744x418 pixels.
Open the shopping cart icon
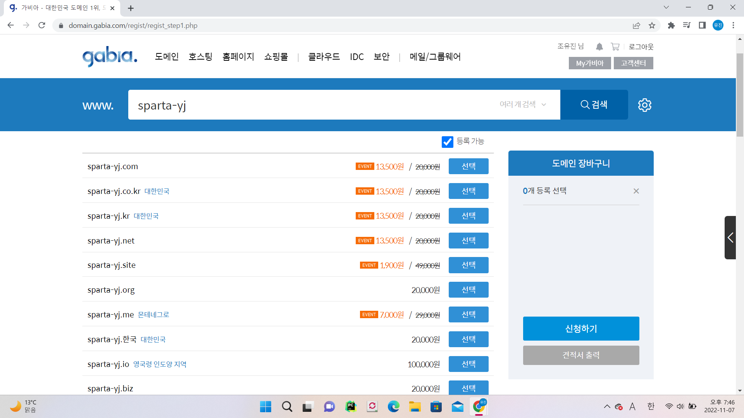615,47
